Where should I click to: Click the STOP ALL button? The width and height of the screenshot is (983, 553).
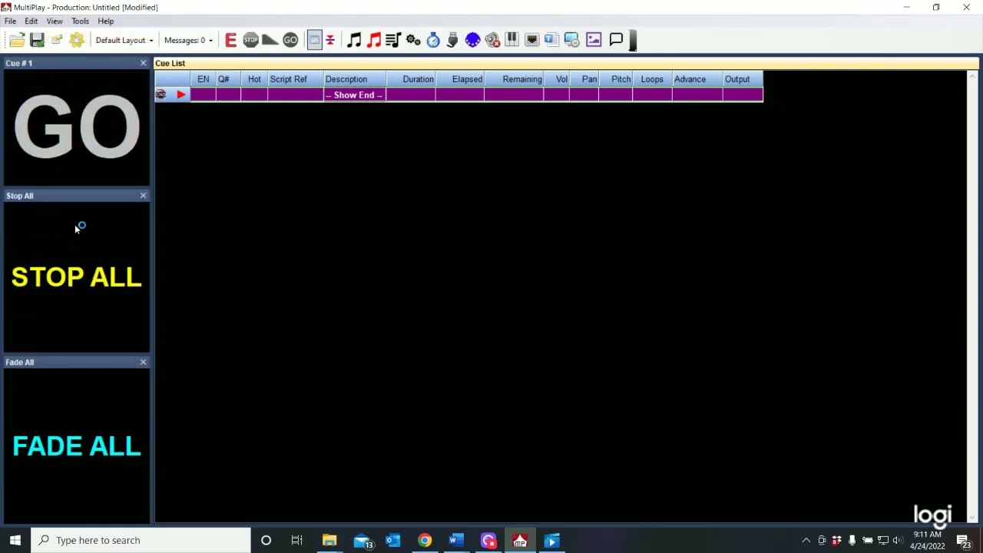pos(77,276)
